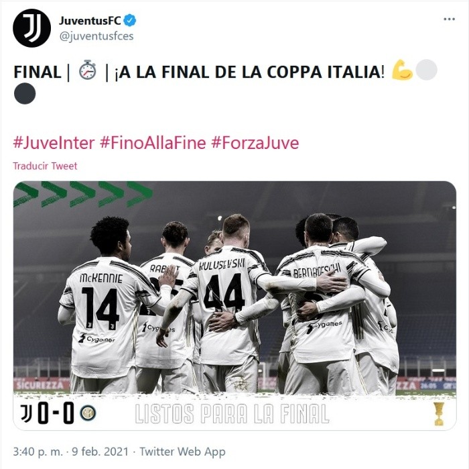
Task: Select the #ForzaJuve hashtag
Action: point(255,142)
